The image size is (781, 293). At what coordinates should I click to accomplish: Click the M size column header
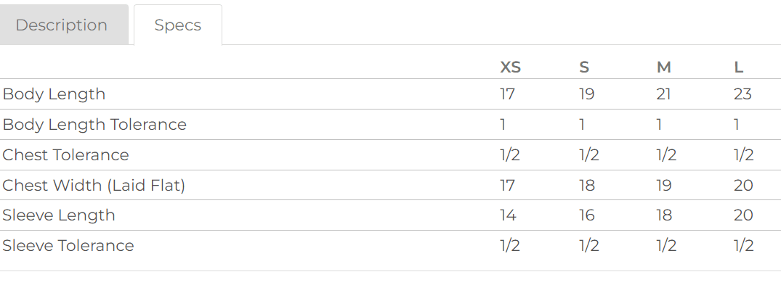click(x=663, y=67)
